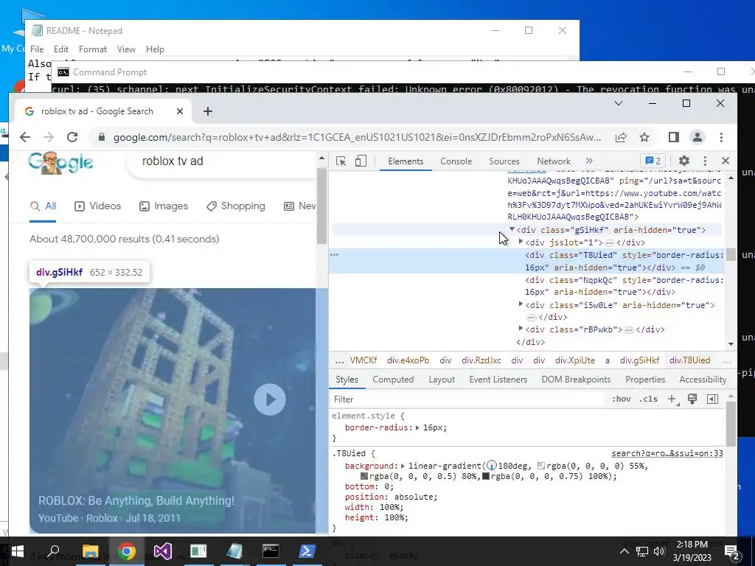Switch to the Network tab

[x=554, y=161]
